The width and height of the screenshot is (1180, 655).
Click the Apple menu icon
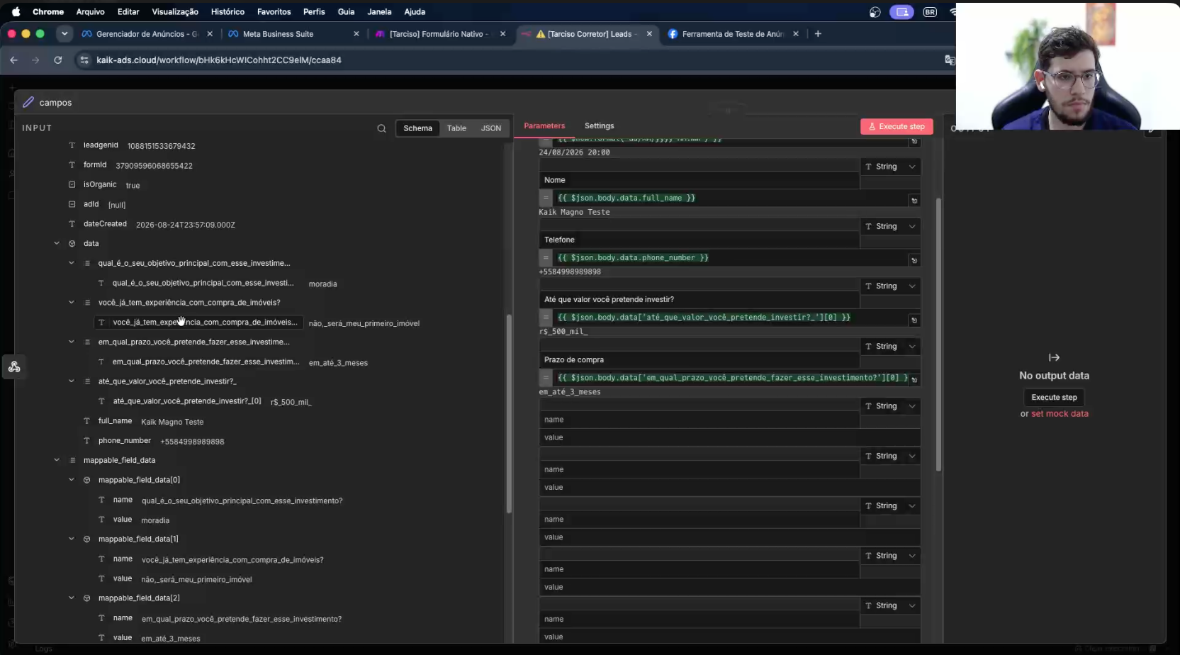tap(16, 11)
